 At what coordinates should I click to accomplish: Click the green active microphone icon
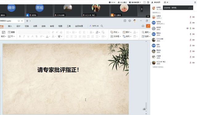pyautogui.click(x=191, y=29)
